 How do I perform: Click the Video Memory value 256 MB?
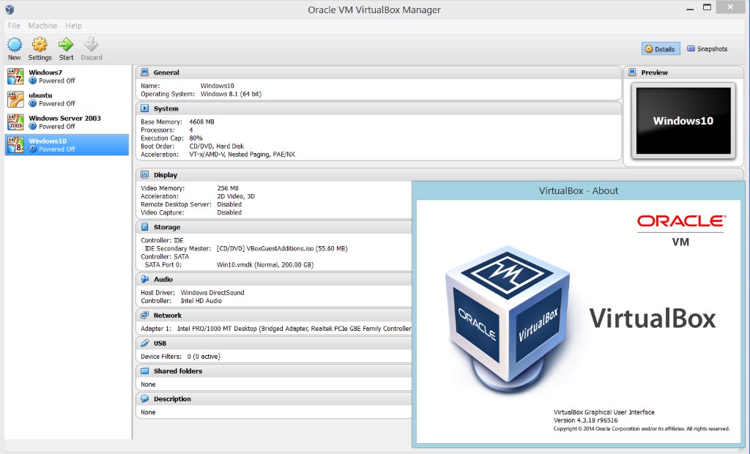pyautogui.click(x=228, y=188)
